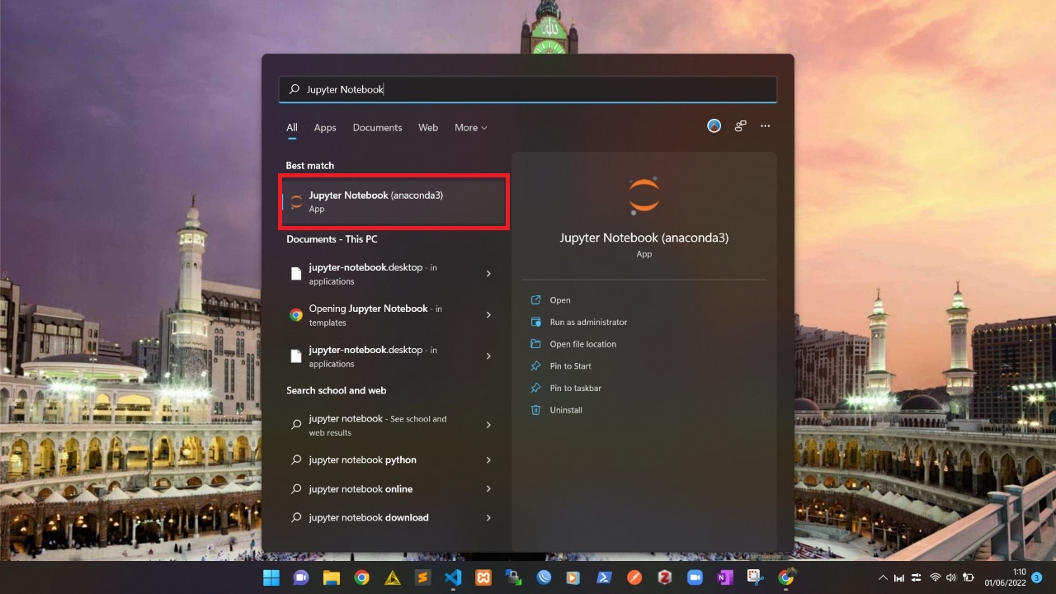Viewport: 1056px width, 594px height.
Task: Open the Windows Start button
Action: pyautogui.click(x=271, y=577)
